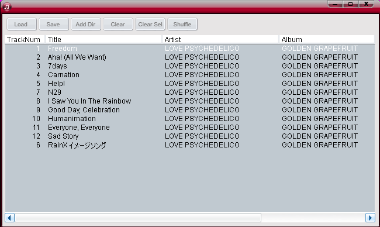Minimize the window
380x227 pixels.
pyautogui.click(x=335, y=4)
